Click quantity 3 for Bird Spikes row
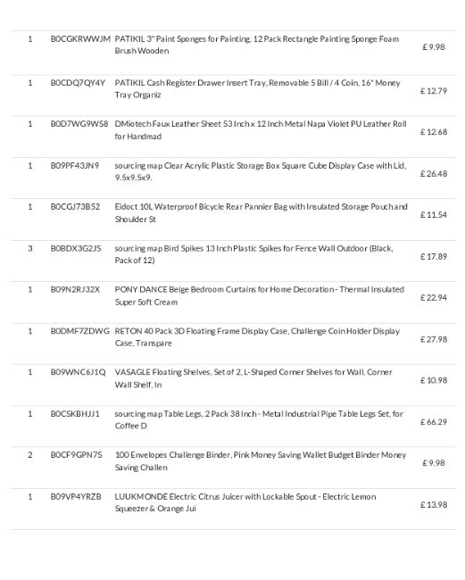The width and height of the screenshot is (465, 580). pyautogui.click(x=30, y=248)
